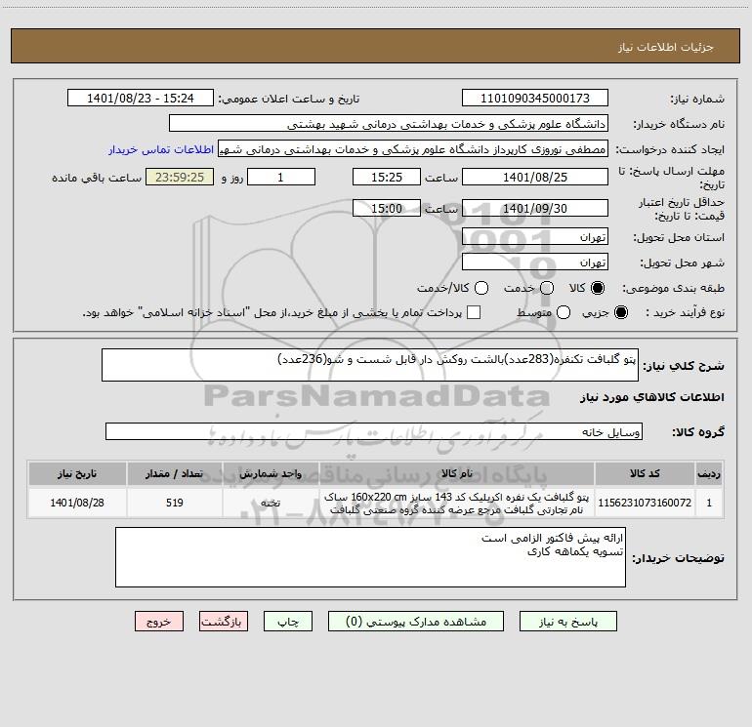The image size is (752, 727).
Task: Select the کالا/خدمت radio button
Action: pyautogui.click(x=481, y=288)
